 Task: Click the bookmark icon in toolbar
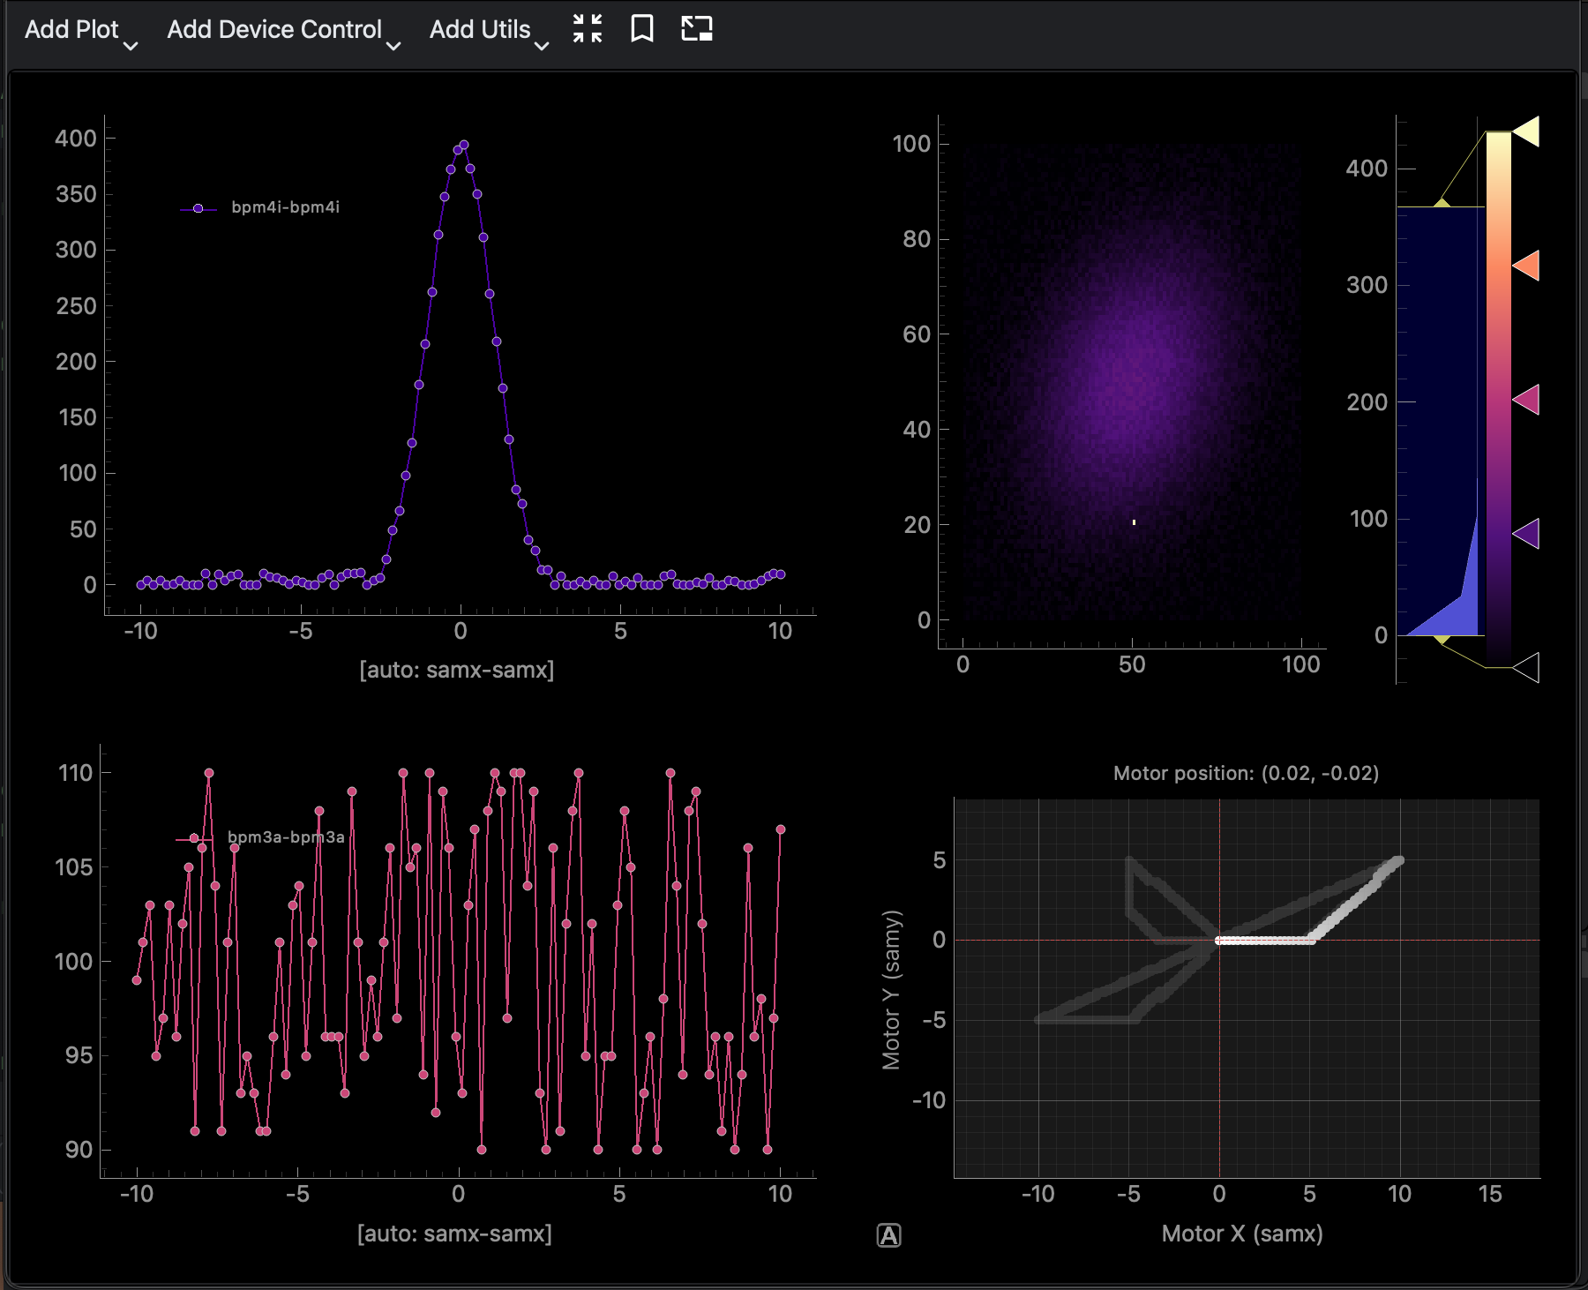coord(642,28)
